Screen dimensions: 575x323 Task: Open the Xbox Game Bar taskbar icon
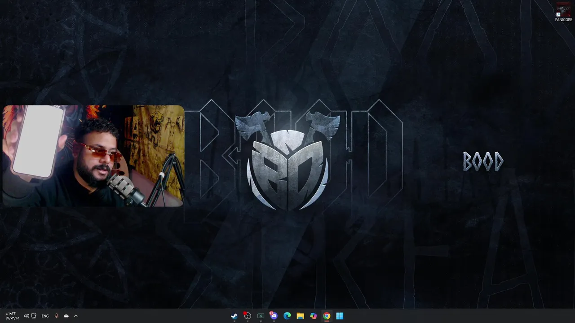[261, 316]
